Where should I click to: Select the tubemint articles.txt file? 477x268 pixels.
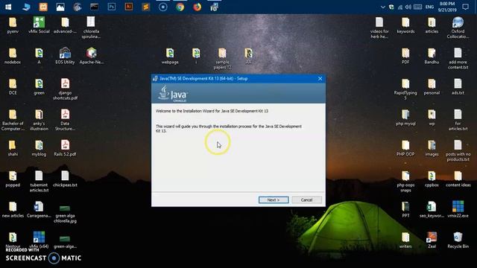tap(39, 181)
